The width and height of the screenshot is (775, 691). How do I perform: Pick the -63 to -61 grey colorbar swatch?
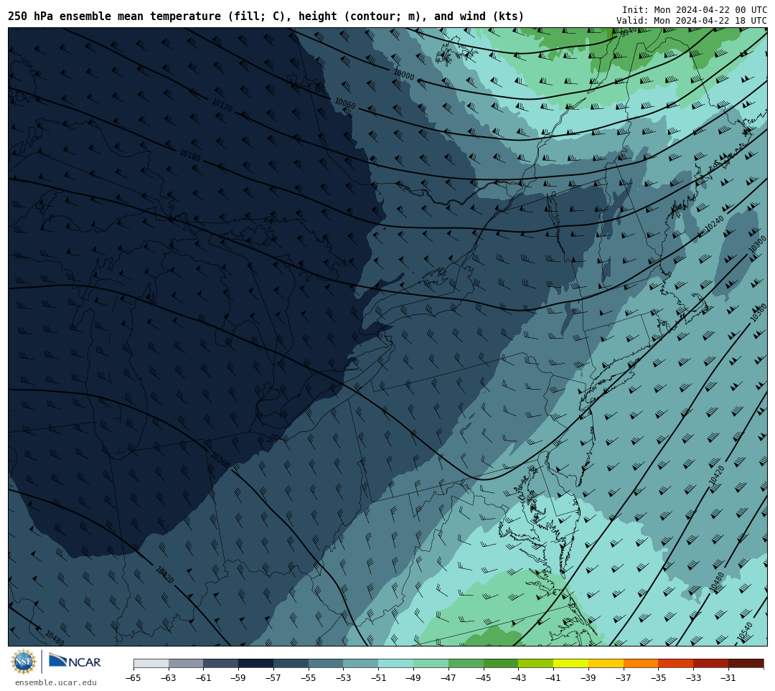[x=186, y=663]
